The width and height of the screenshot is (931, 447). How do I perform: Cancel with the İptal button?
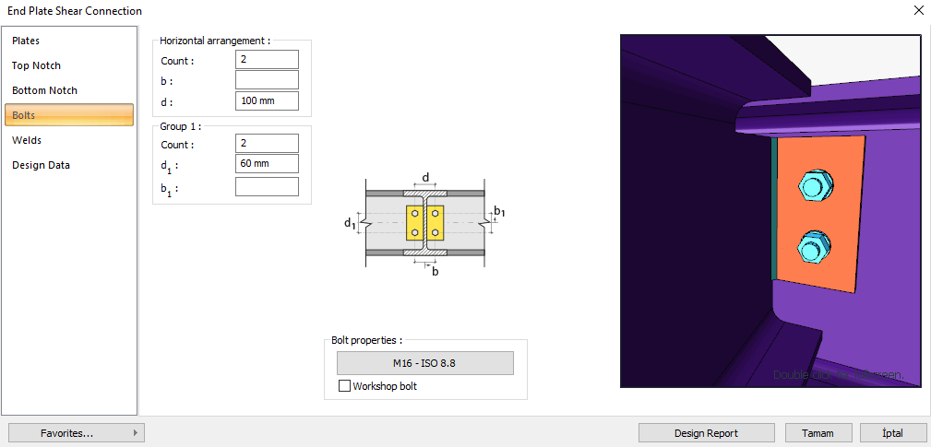pos(893,433)
